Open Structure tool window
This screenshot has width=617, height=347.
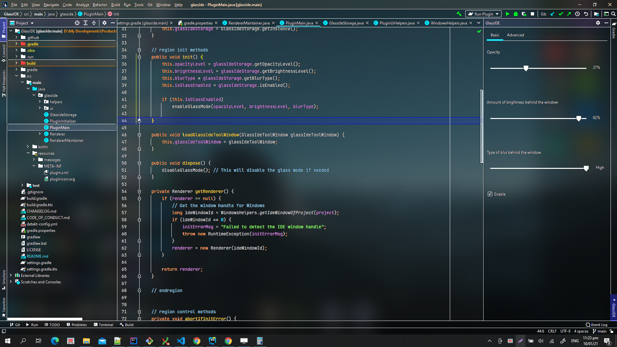4,279
